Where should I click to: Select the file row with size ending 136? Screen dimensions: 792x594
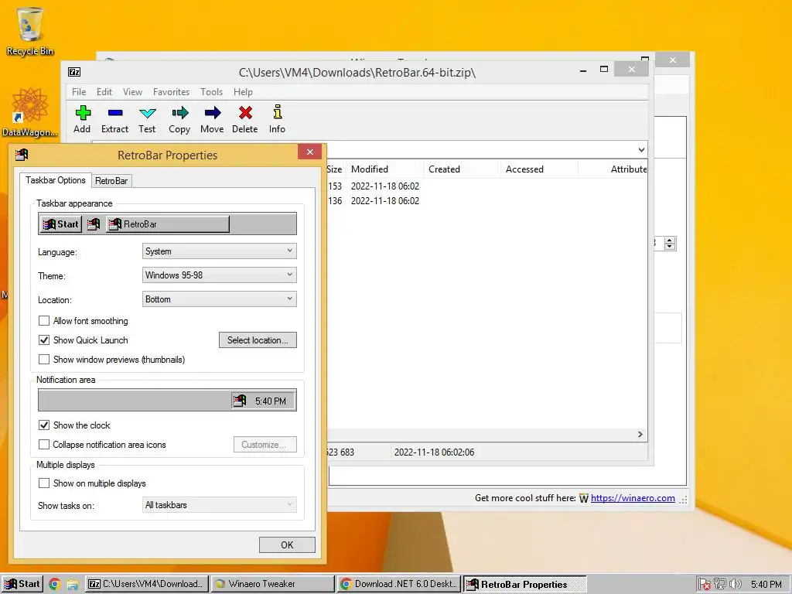pyautogui.click(x=486, y=201)
